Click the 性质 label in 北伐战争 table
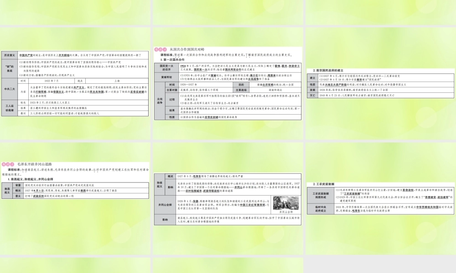Screen dimensions: 456x273 (x=171, y=117)
